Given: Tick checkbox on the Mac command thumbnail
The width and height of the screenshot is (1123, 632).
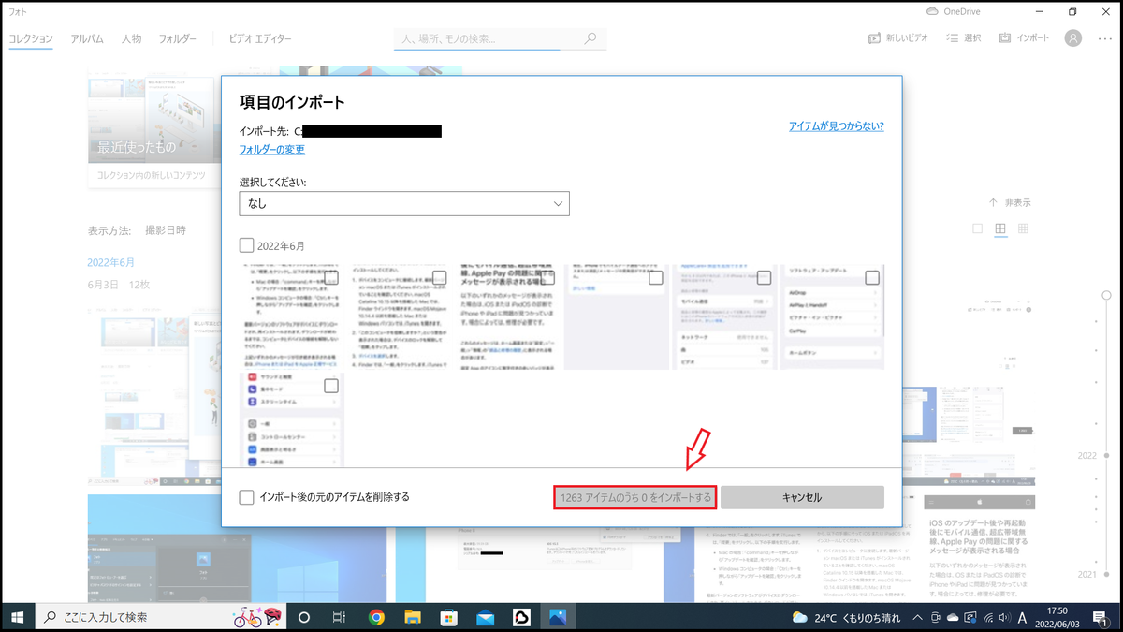Looking at the screenshot, I should coord(331,277).
